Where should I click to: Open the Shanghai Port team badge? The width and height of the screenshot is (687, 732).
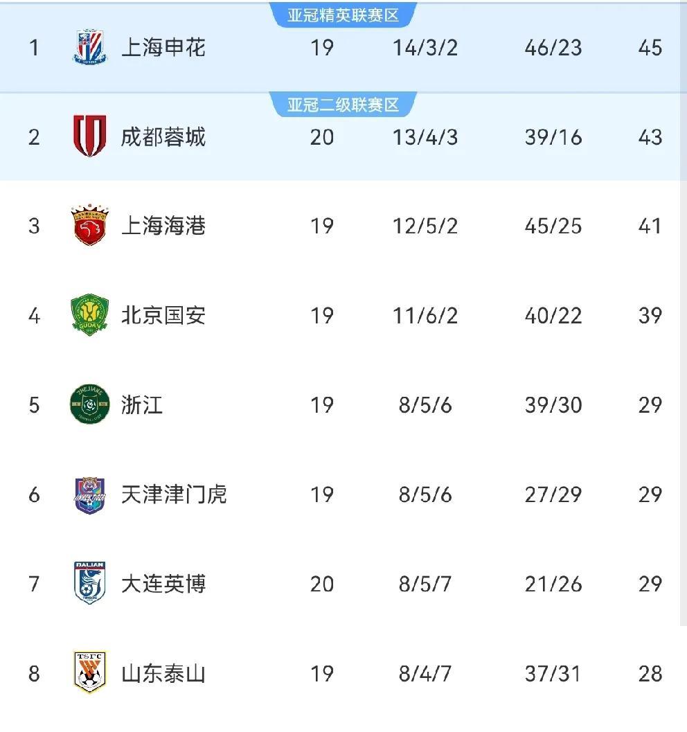coord(89,226)
